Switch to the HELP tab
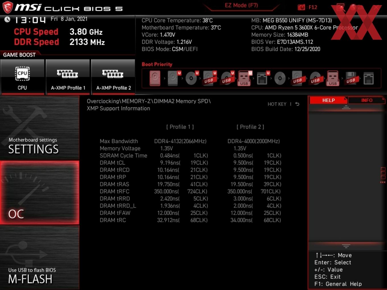This screenshot has height=290, width=387. point(328,100)
